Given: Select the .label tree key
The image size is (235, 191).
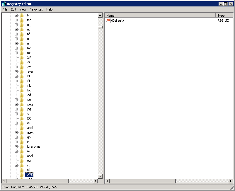Looking at the screenshot, I should click(29, 128).
